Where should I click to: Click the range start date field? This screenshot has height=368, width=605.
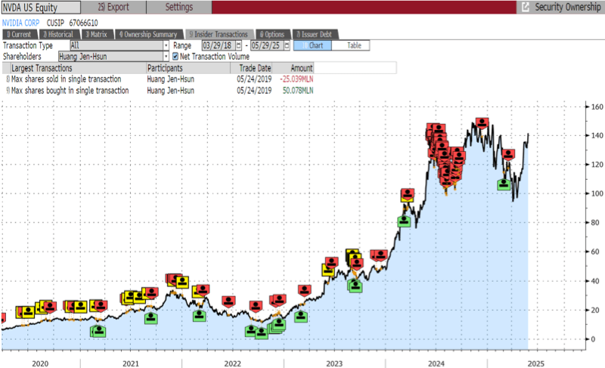[x=216, y=45]
